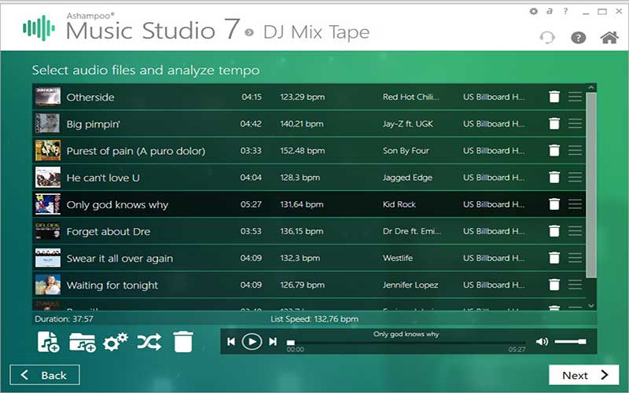Open the tempo analysis settings gears
629x393 pixels.
(116, 342)
